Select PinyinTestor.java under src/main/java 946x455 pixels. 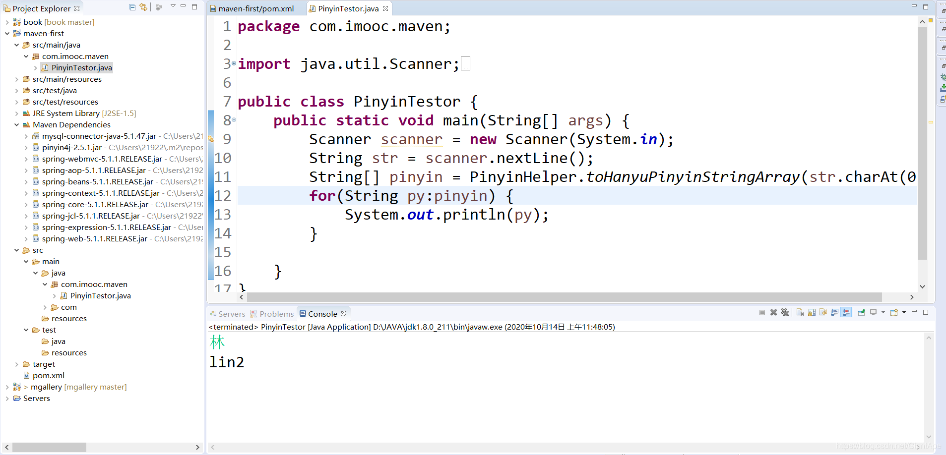(77, 67)
